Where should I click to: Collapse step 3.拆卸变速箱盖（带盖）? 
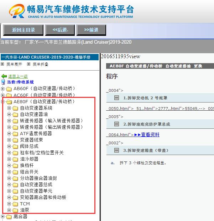point(116,150)
